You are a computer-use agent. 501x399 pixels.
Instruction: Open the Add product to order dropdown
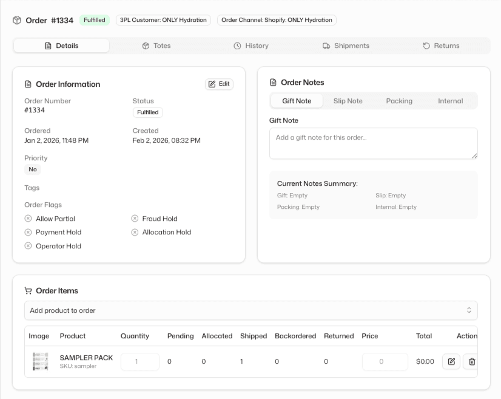click(251, 310)
